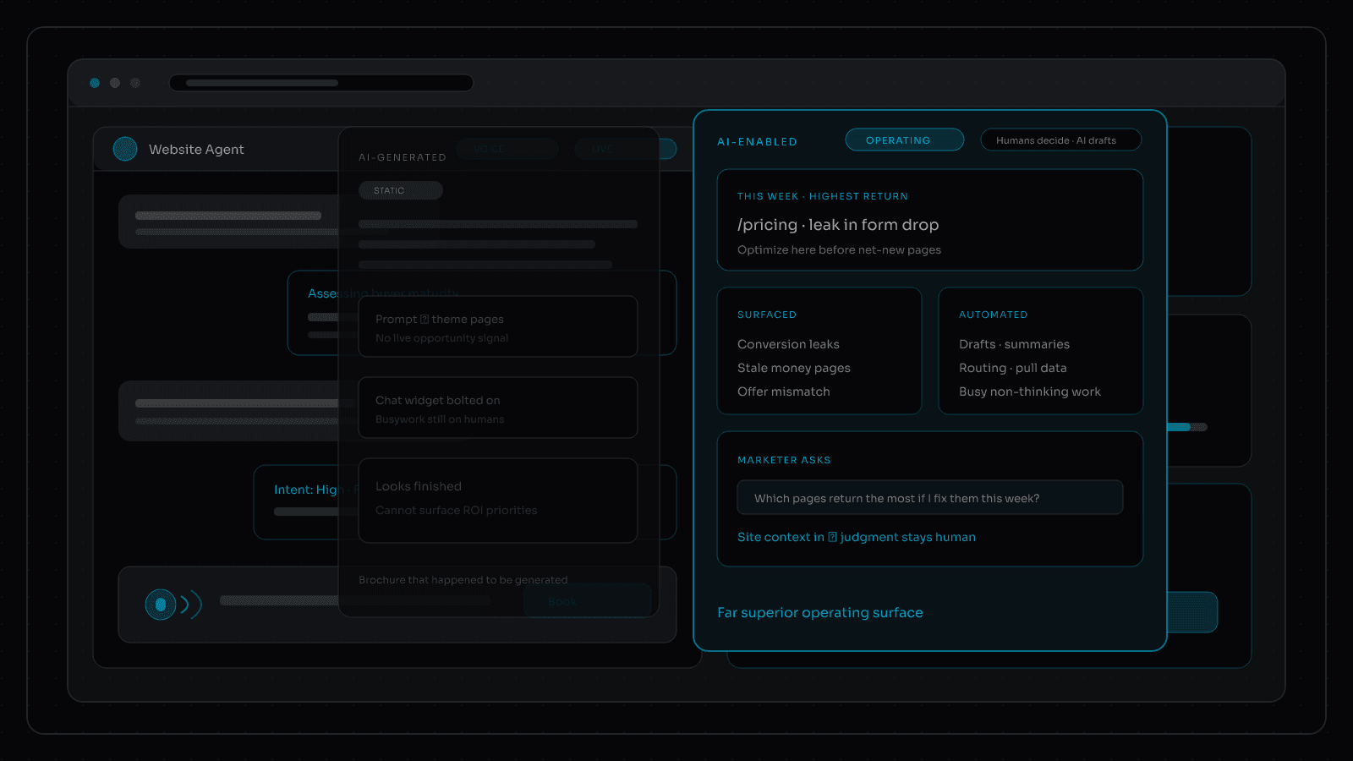Click the 'Humans decide · AI drafts' pill
The width and height of the screenshot is (1353, 761).
coord(1061,140)
